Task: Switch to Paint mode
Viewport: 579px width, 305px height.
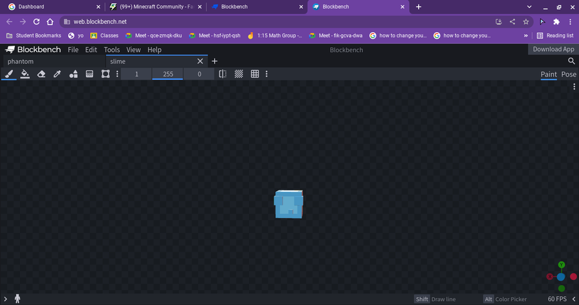Action: [548, 74]
